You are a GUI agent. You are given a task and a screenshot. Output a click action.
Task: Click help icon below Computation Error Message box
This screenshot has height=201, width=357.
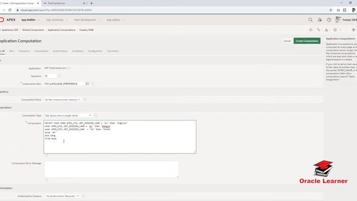click(46, 180)
